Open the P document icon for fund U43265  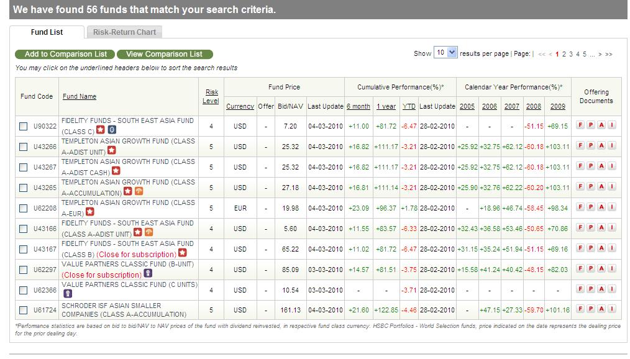[591, 186]
